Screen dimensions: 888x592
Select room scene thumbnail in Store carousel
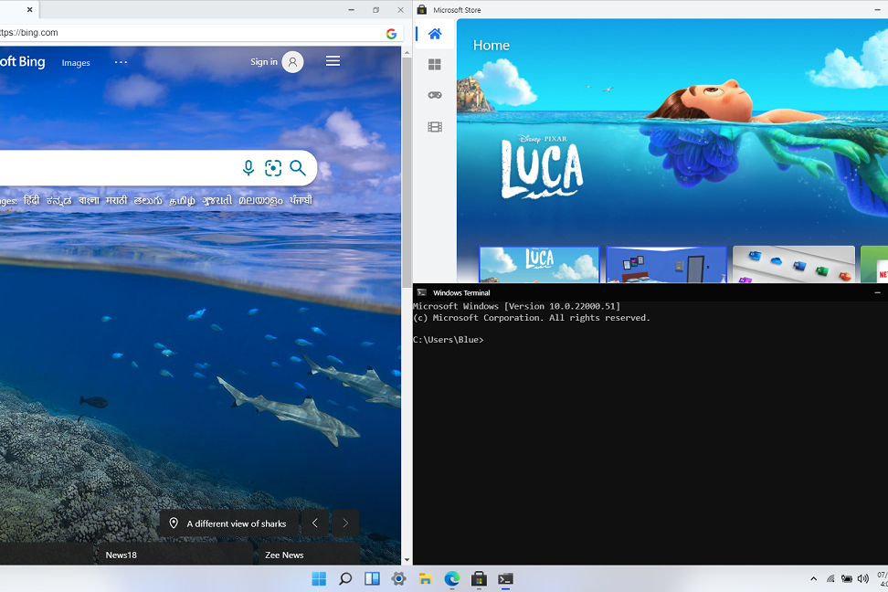(x=667, y=265)
